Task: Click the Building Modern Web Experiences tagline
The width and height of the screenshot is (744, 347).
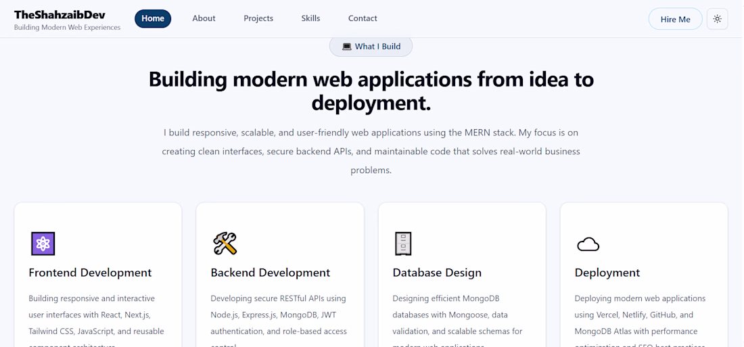Action: click(x=68, y=28)
